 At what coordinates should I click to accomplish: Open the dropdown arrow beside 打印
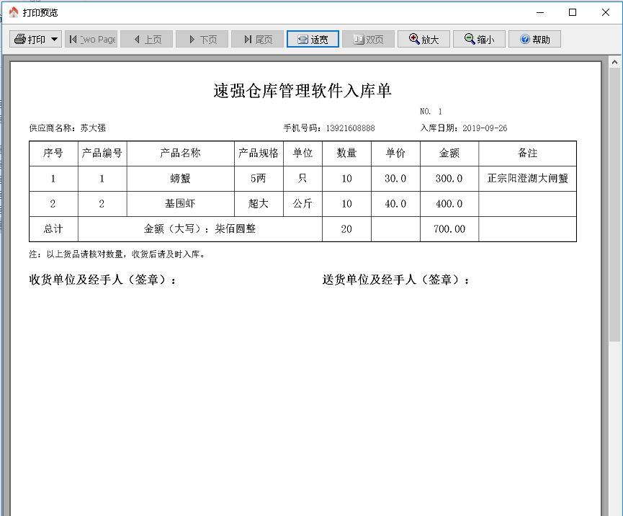(55, 39)
